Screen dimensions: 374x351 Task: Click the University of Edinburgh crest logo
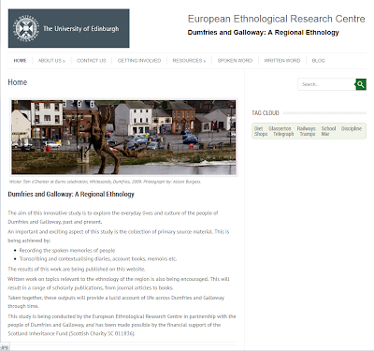tap(26, 28)
